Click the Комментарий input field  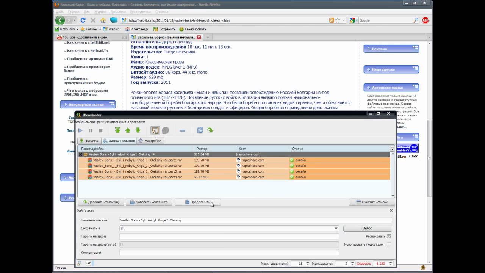point(229,252)
